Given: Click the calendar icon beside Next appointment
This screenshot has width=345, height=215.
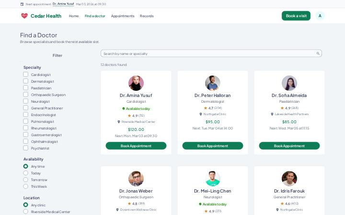Looking at the screenshot, I should point(22,4).
